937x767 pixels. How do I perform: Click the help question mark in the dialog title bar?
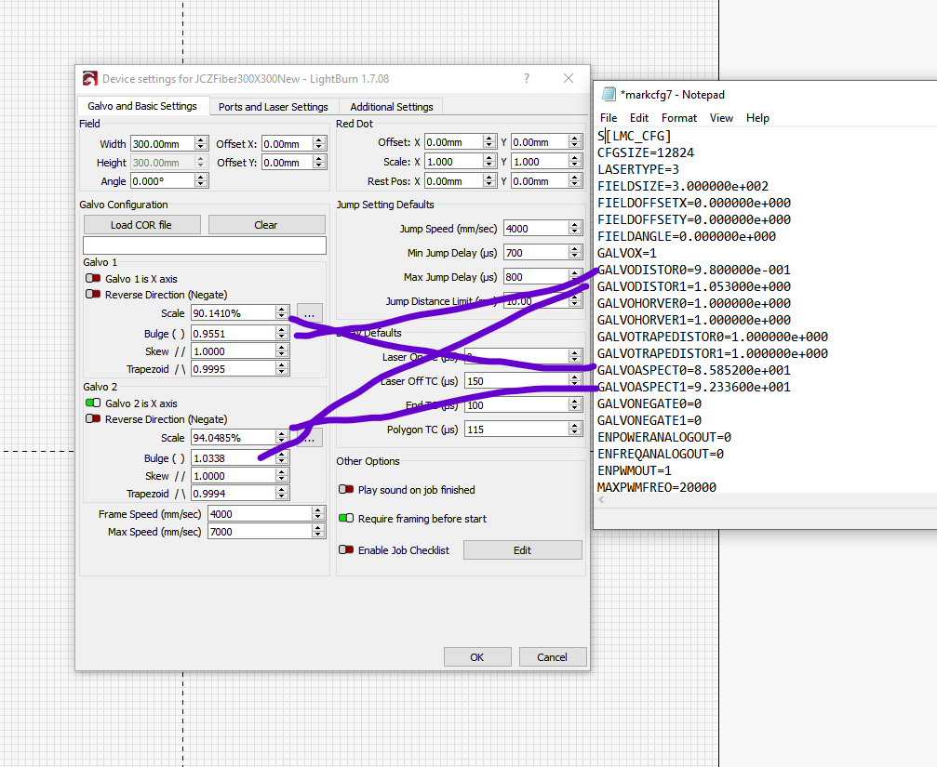[x=527, y=78]
